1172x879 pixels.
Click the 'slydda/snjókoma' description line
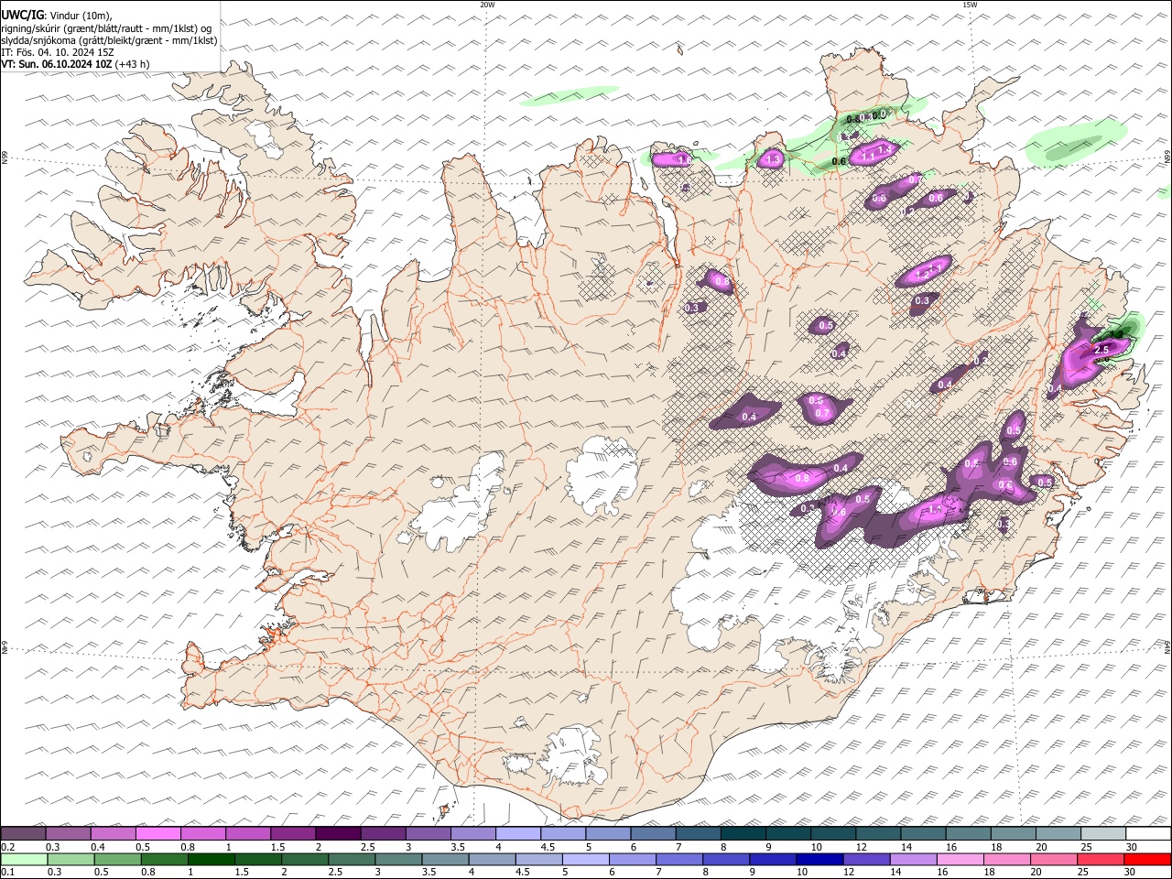[x=109, y=40]
